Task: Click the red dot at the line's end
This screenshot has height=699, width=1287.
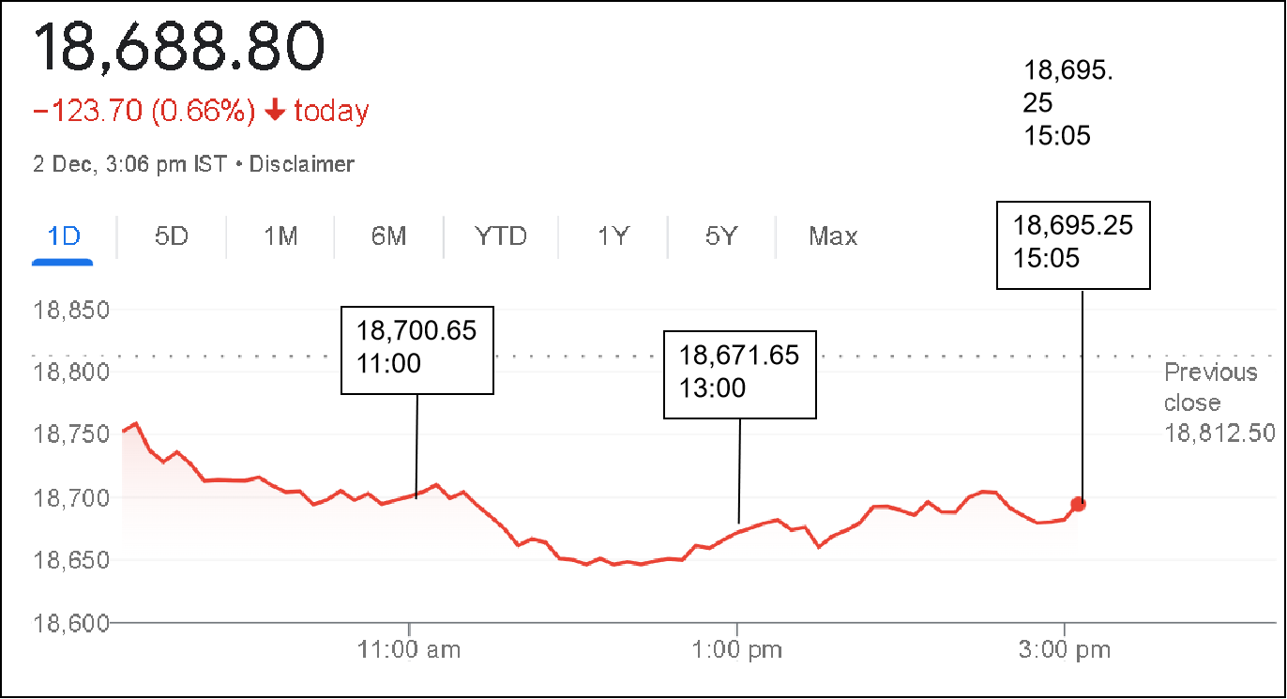Action: tap(1078, 505)
